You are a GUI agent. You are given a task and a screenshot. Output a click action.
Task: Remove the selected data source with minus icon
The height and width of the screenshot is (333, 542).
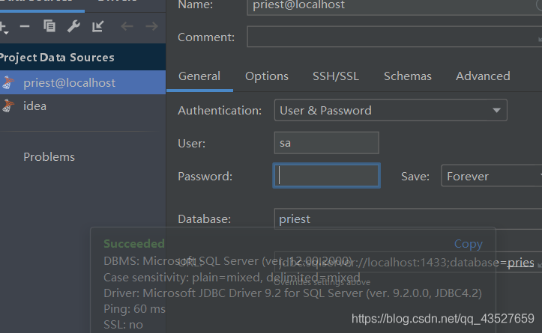pyautogui.click(x=25, y=27)
